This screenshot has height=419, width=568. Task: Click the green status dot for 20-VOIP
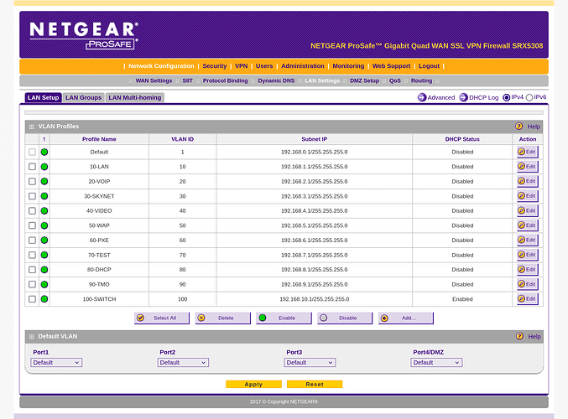coord(44,181)
